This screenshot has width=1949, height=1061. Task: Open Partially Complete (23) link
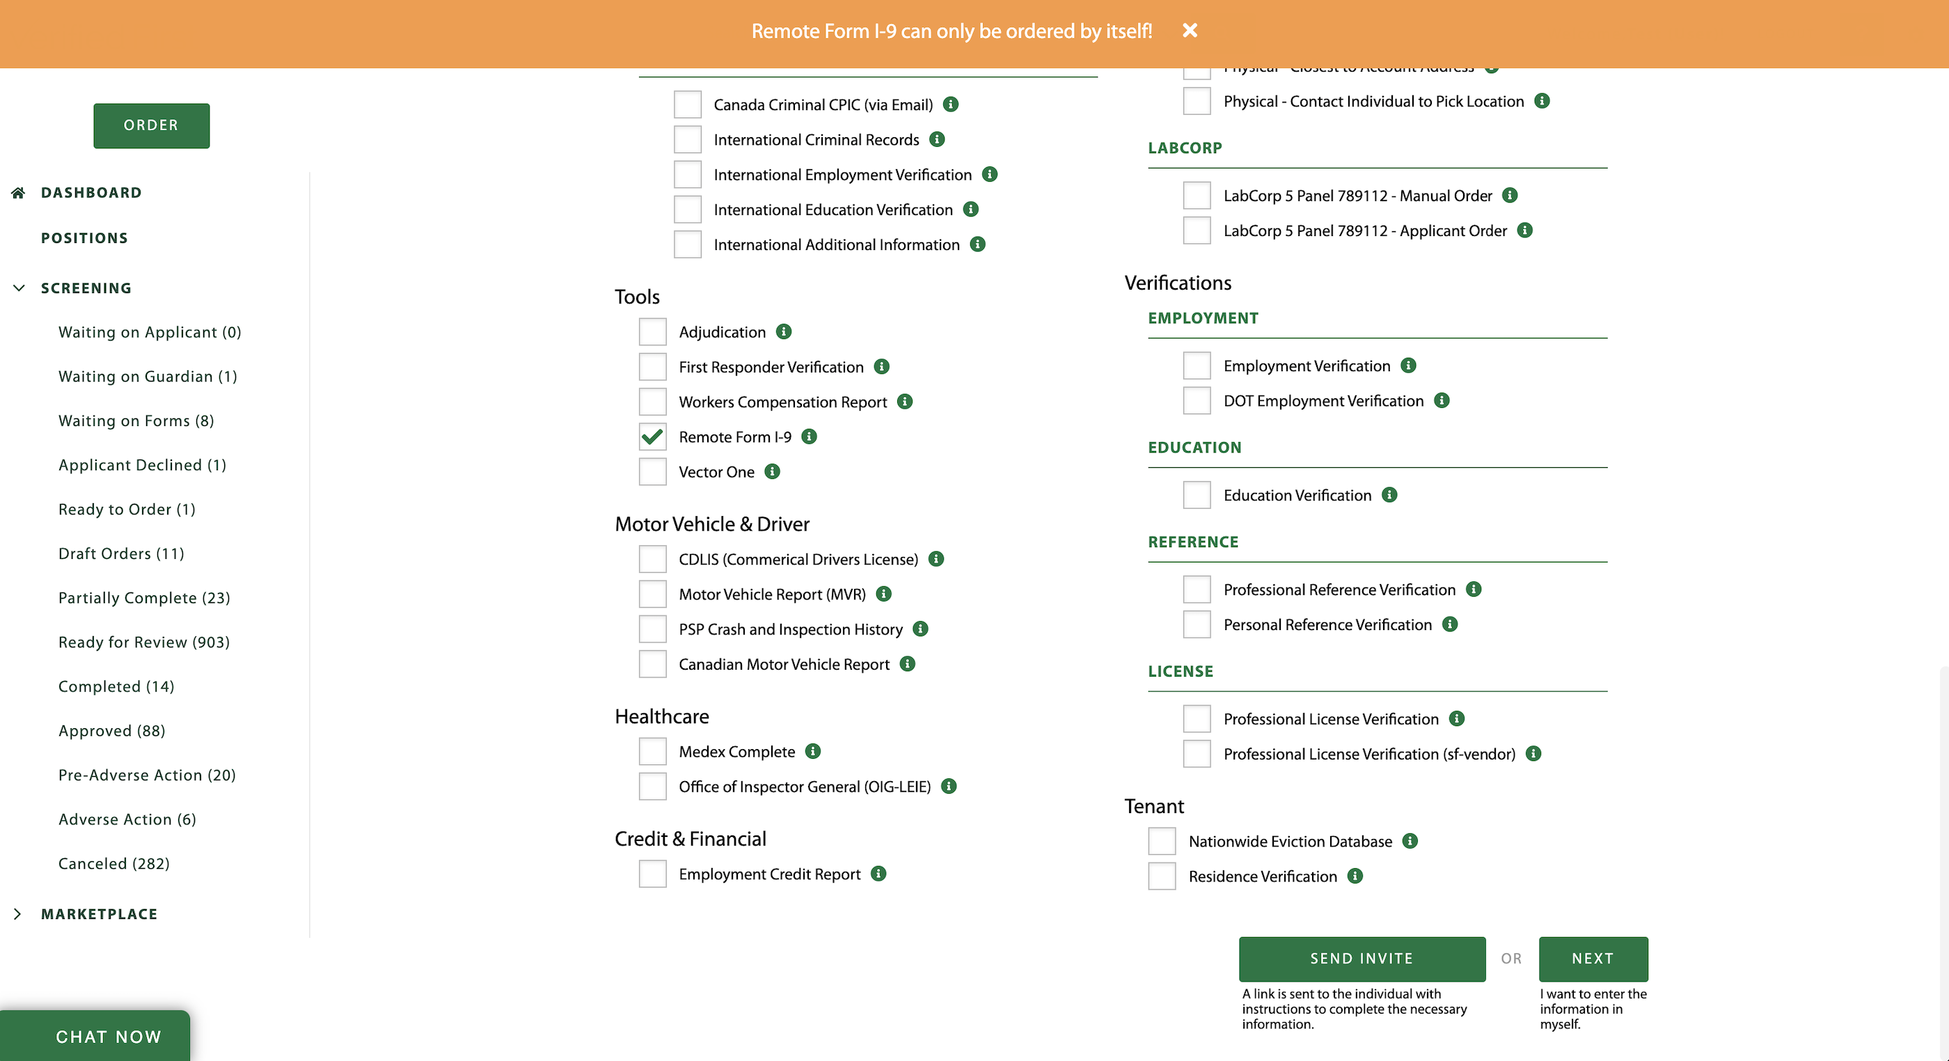point(145,598)
